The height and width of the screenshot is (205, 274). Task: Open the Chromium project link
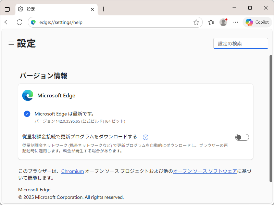coord(72,171)
